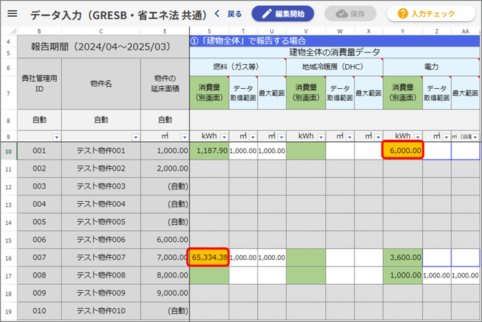The image size is (482, 322).
Task: Open filter dropdown in column U ㎡
Action: coord(281,137)
